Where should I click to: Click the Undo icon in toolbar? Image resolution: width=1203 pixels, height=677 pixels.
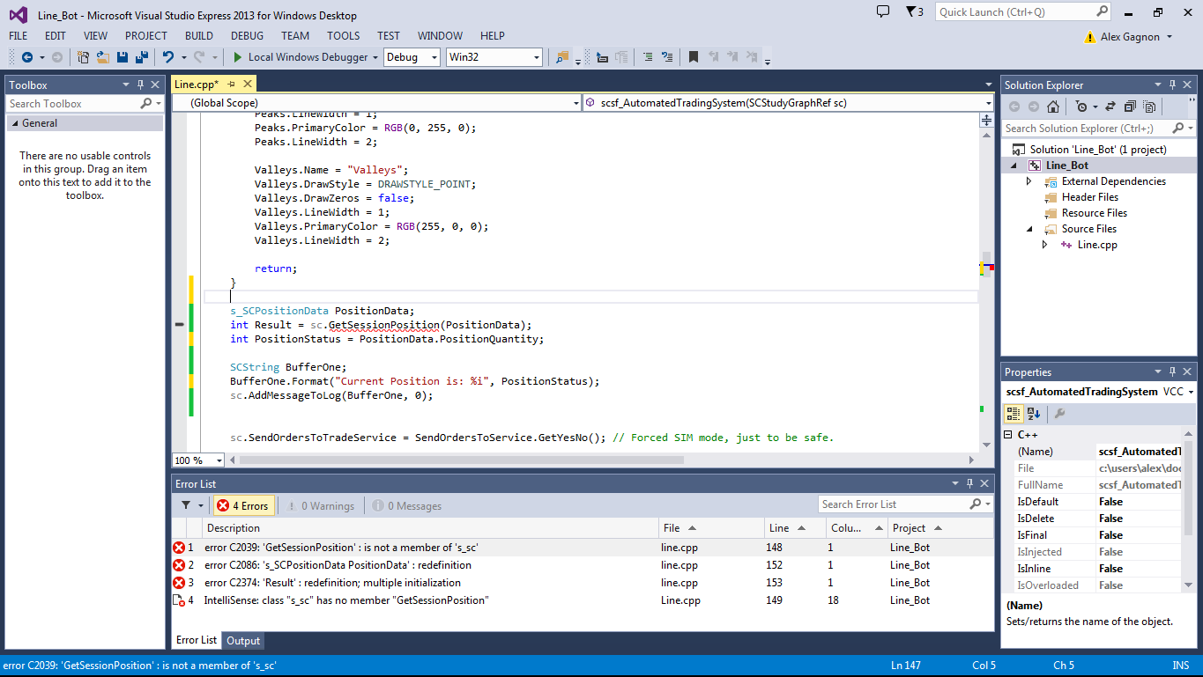167,57
